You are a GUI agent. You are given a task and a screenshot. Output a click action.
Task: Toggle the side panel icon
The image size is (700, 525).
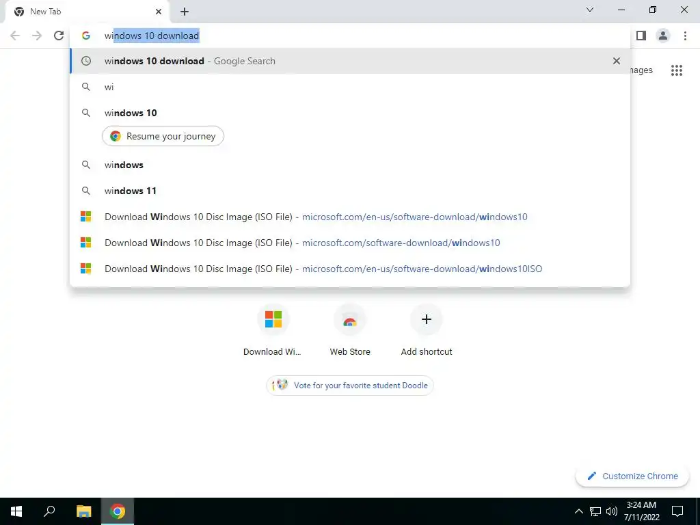point(641,36)
